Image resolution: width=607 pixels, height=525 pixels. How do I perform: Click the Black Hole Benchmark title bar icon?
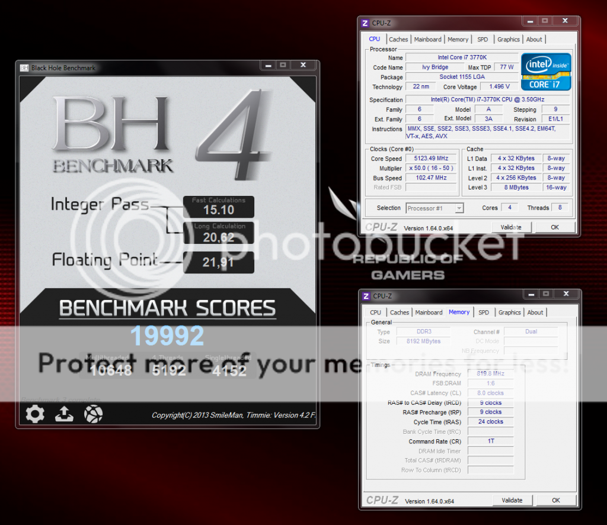click(x=25, y=67)
